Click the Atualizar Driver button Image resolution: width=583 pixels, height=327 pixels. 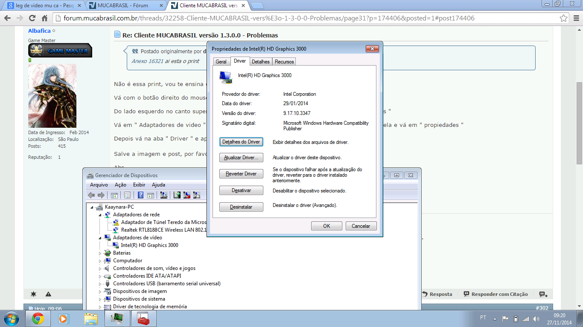[x=241, y=158]
